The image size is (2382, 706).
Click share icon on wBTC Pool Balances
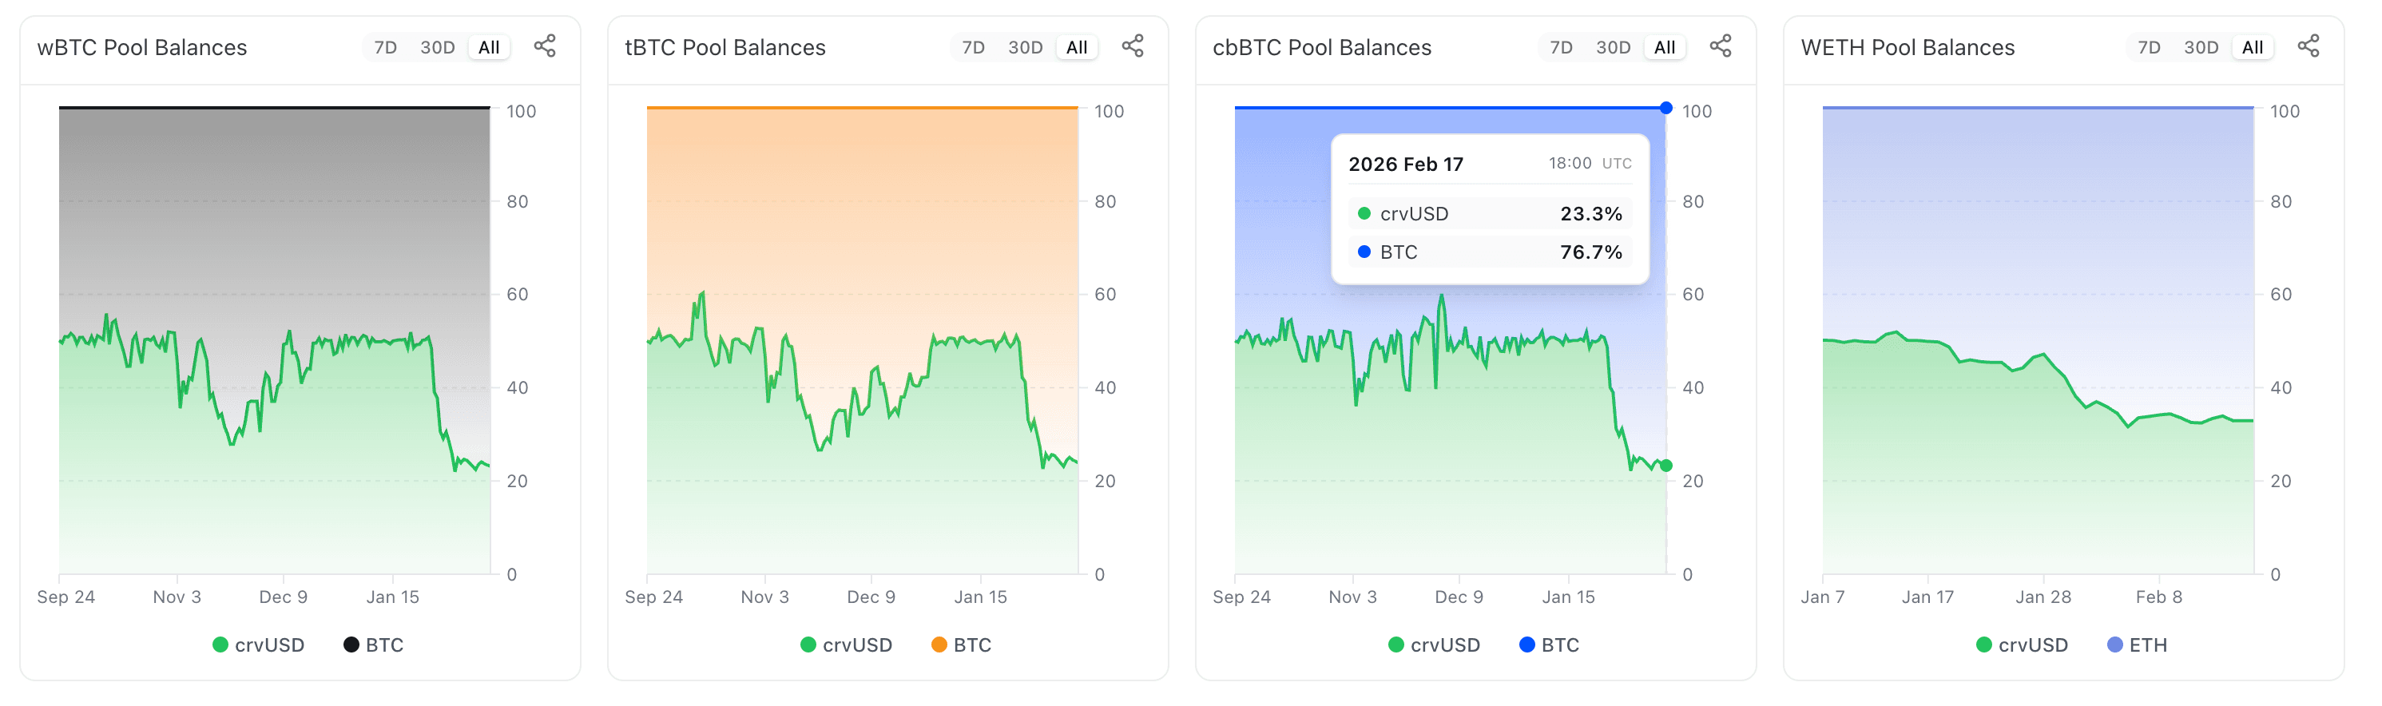(x=545, y=46)
